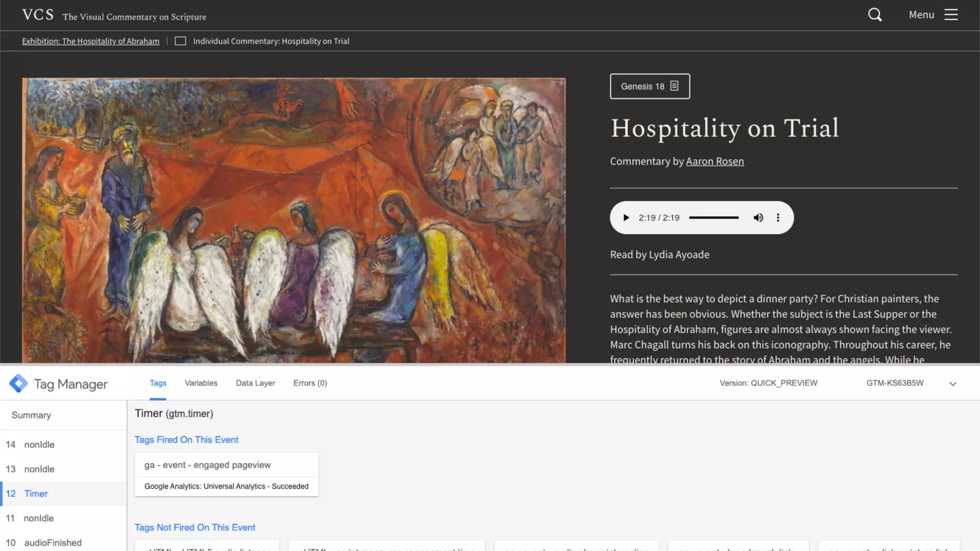Click the rectangle icon beside Individual Commentary
Screen dimensions: 980x551
click(x=180, y=41)
